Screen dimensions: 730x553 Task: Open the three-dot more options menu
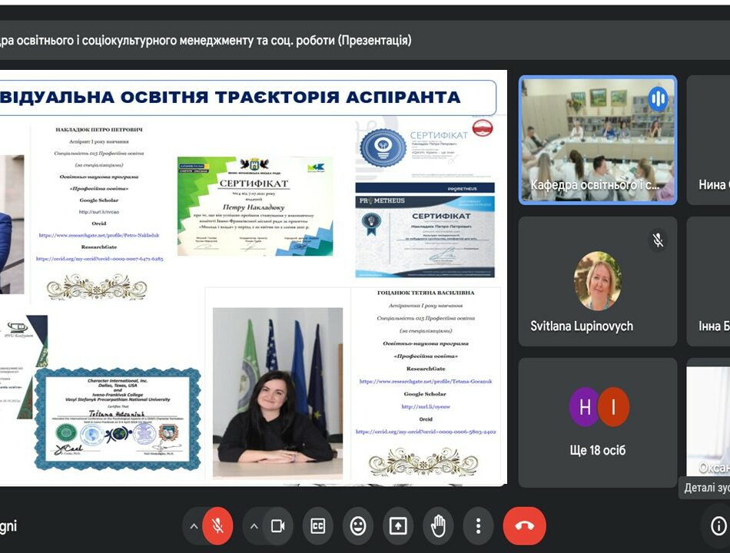[x=478, y=526]
